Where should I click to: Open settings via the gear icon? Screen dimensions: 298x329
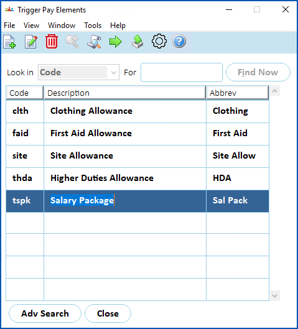(159, 41)
